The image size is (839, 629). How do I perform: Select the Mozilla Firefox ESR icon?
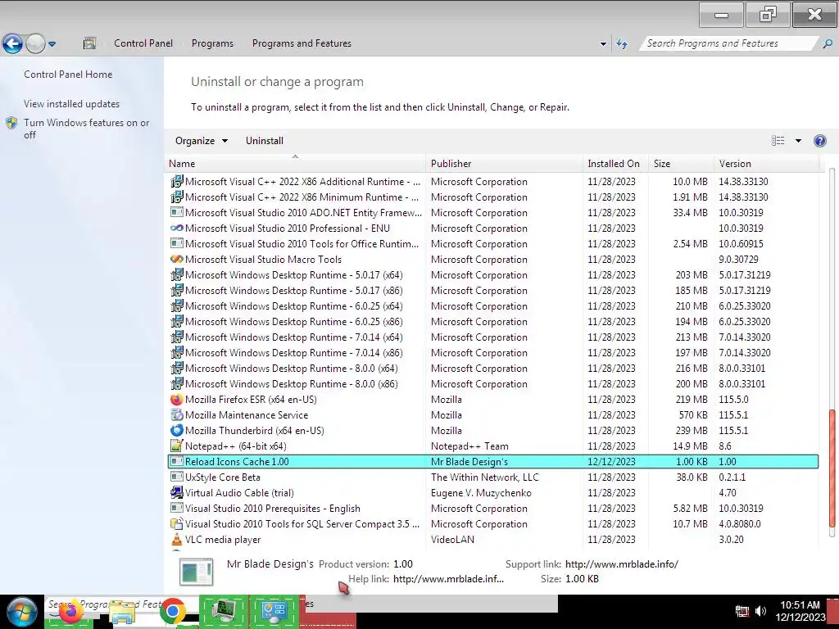tap(177, 400)
